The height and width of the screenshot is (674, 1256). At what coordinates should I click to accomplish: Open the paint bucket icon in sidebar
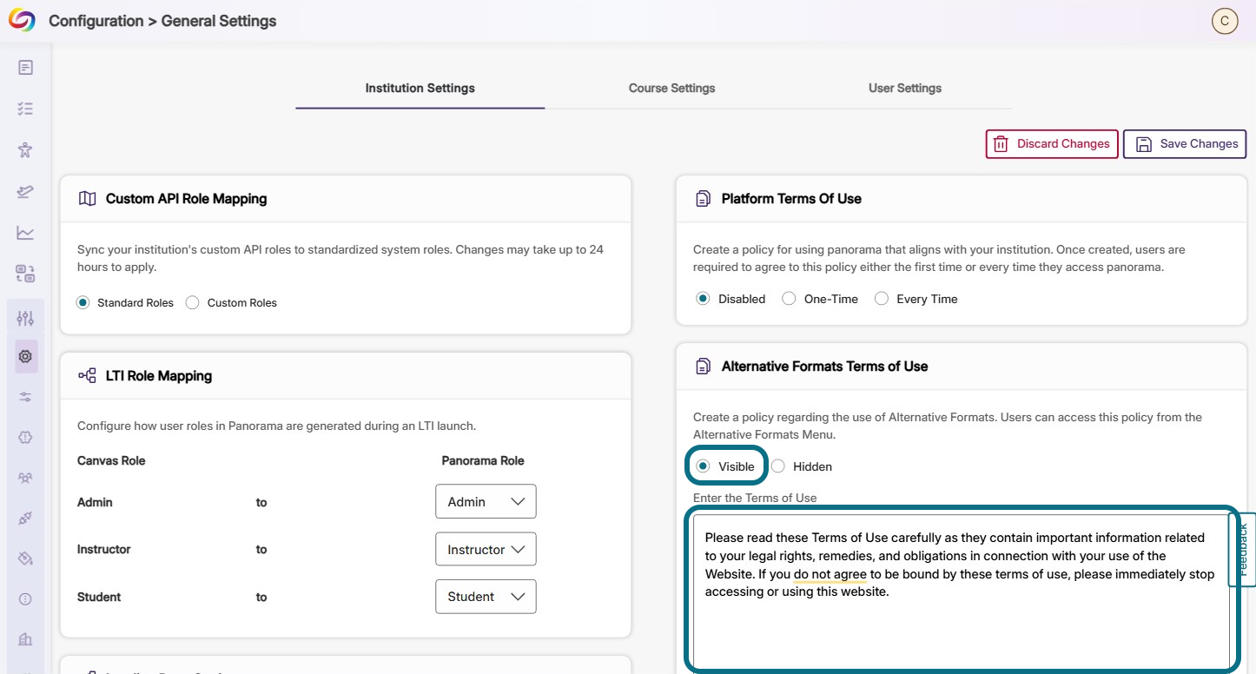pos(25,558)
